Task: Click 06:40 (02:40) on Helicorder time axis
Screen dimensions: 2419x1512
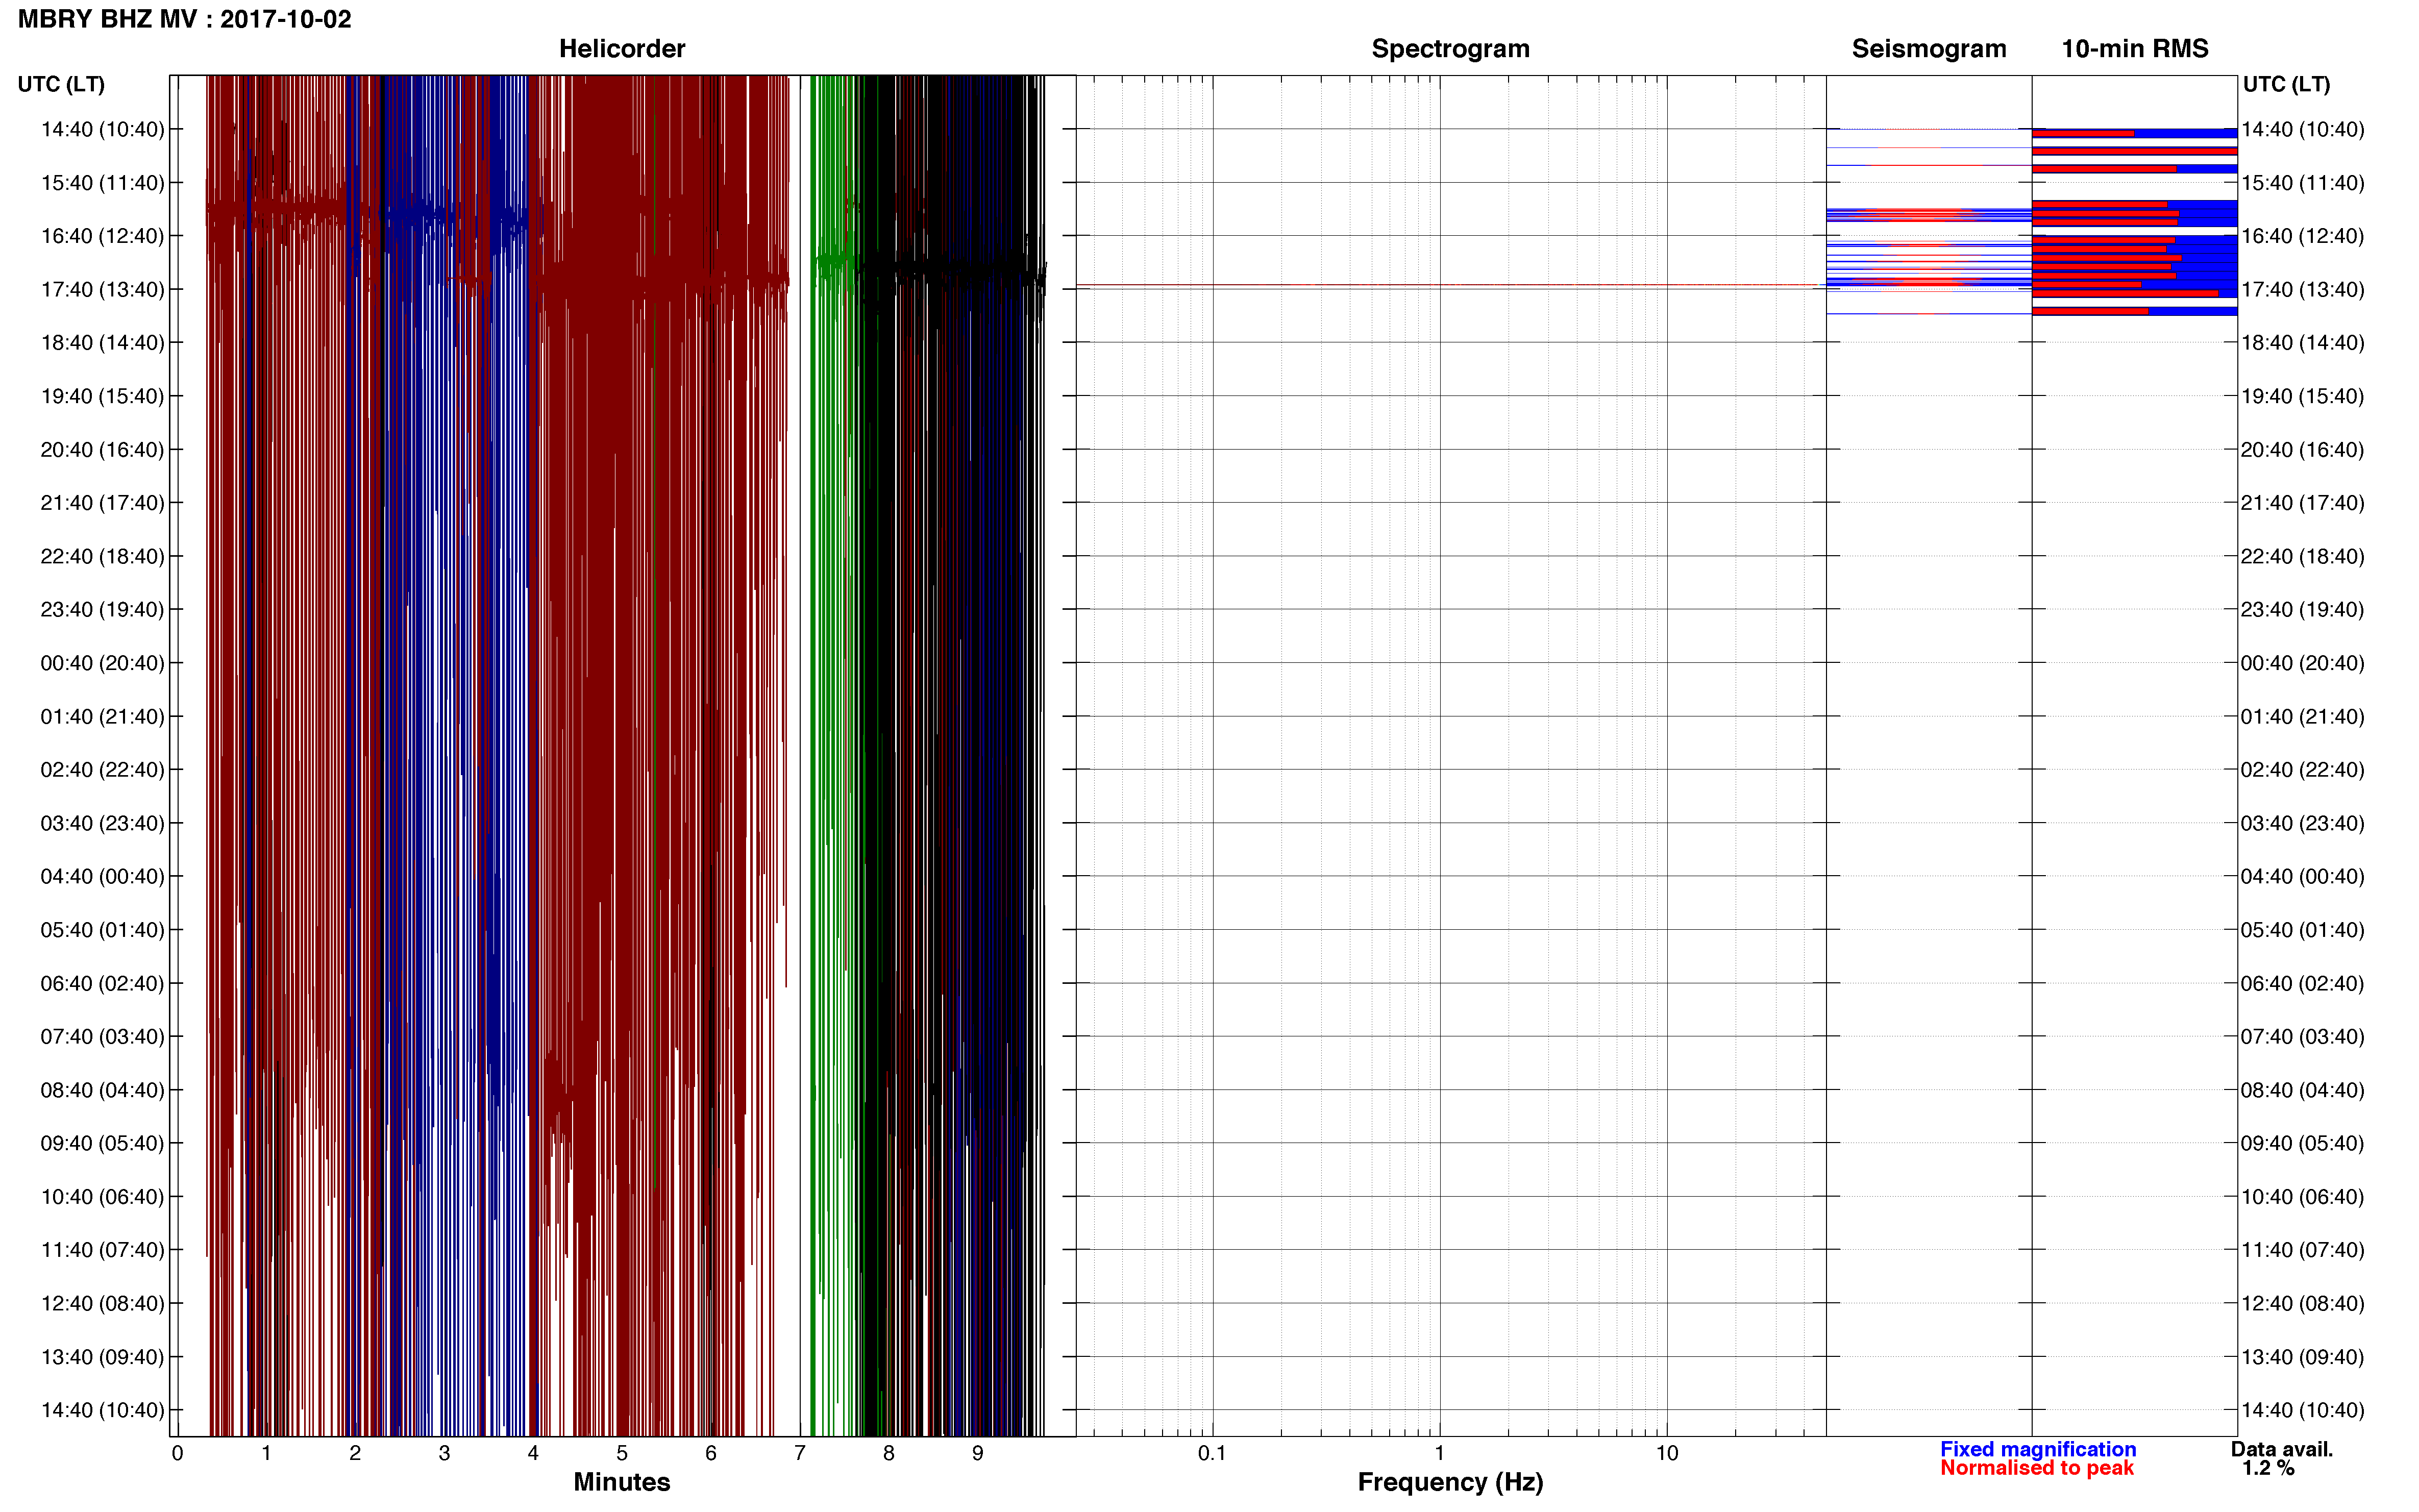Action: point(102,983)
